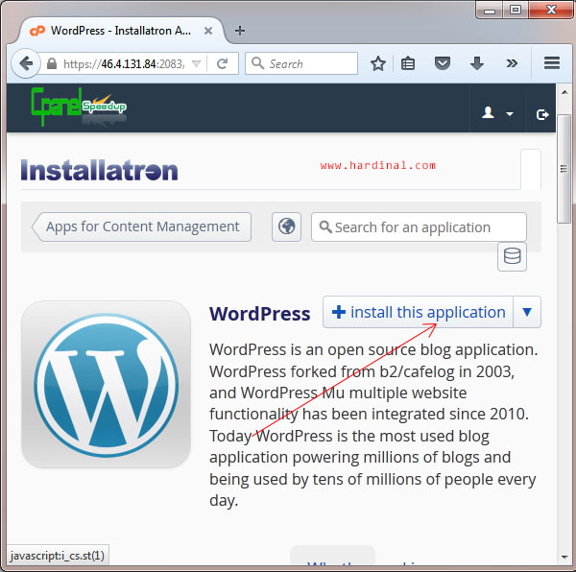The width and height of the screenshot is (576, 572).
Task: Click scrollbar up arrow
Action: click(x=564, y=92)
